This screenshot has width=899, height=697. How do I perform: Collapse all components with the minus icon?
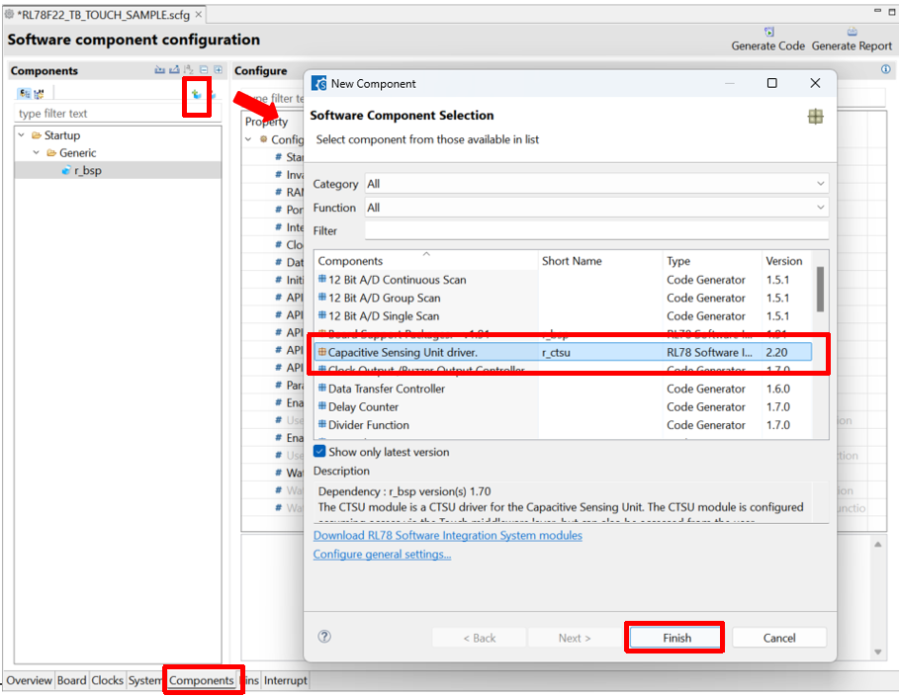204,70
